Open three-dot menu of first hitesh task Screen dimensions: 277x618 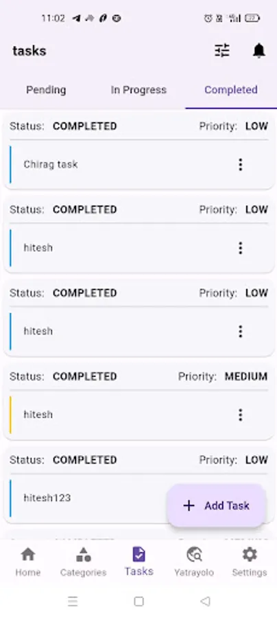tap(241, 248)
